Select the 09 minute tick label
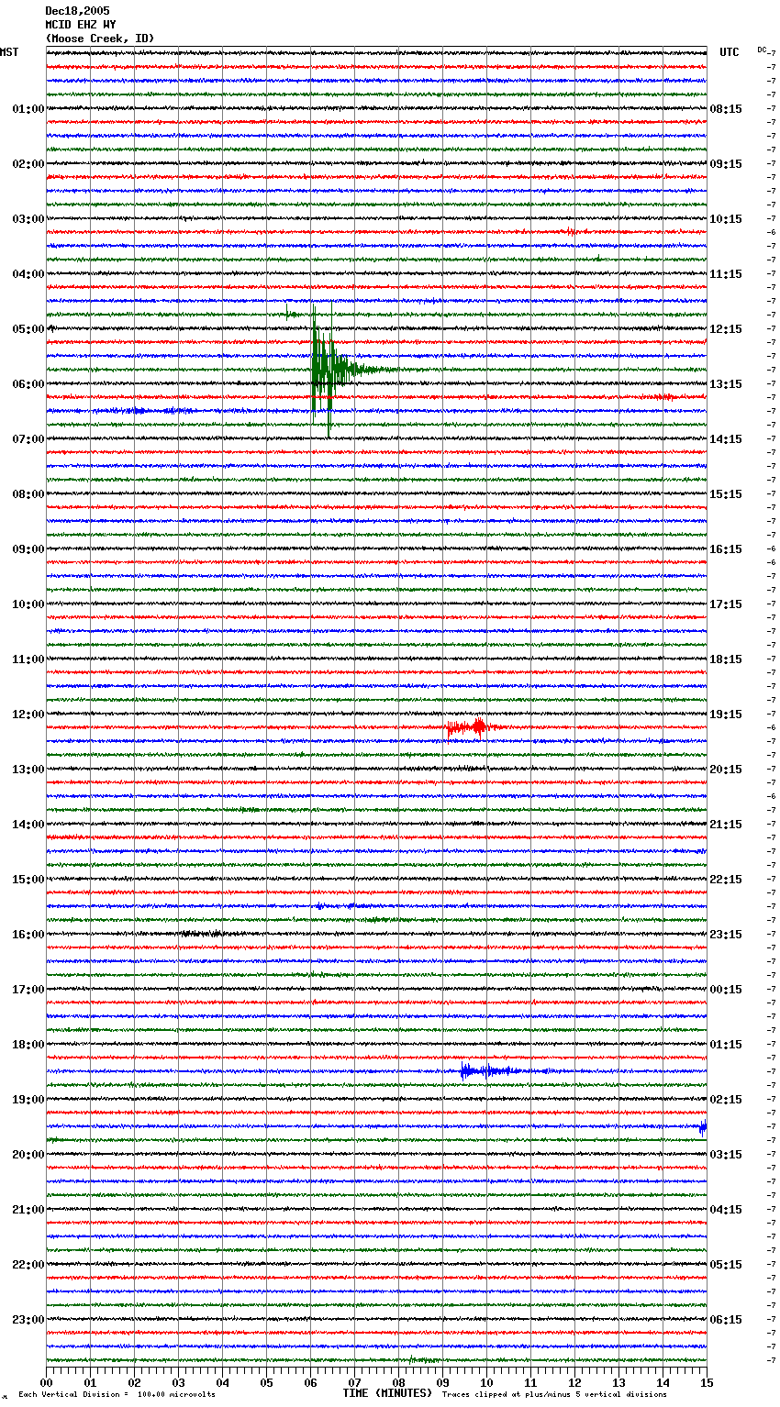The height and width of the screenshot is (1407, 780). tap(442, 1382)
